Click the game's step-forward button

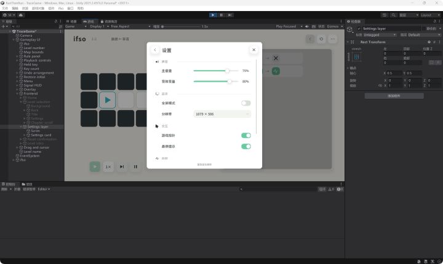tap(122, 167)
